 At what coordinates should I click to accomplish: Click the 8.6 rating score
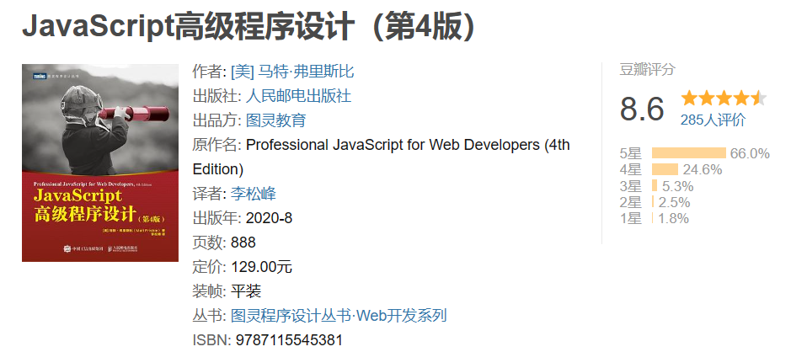point(642,109)
